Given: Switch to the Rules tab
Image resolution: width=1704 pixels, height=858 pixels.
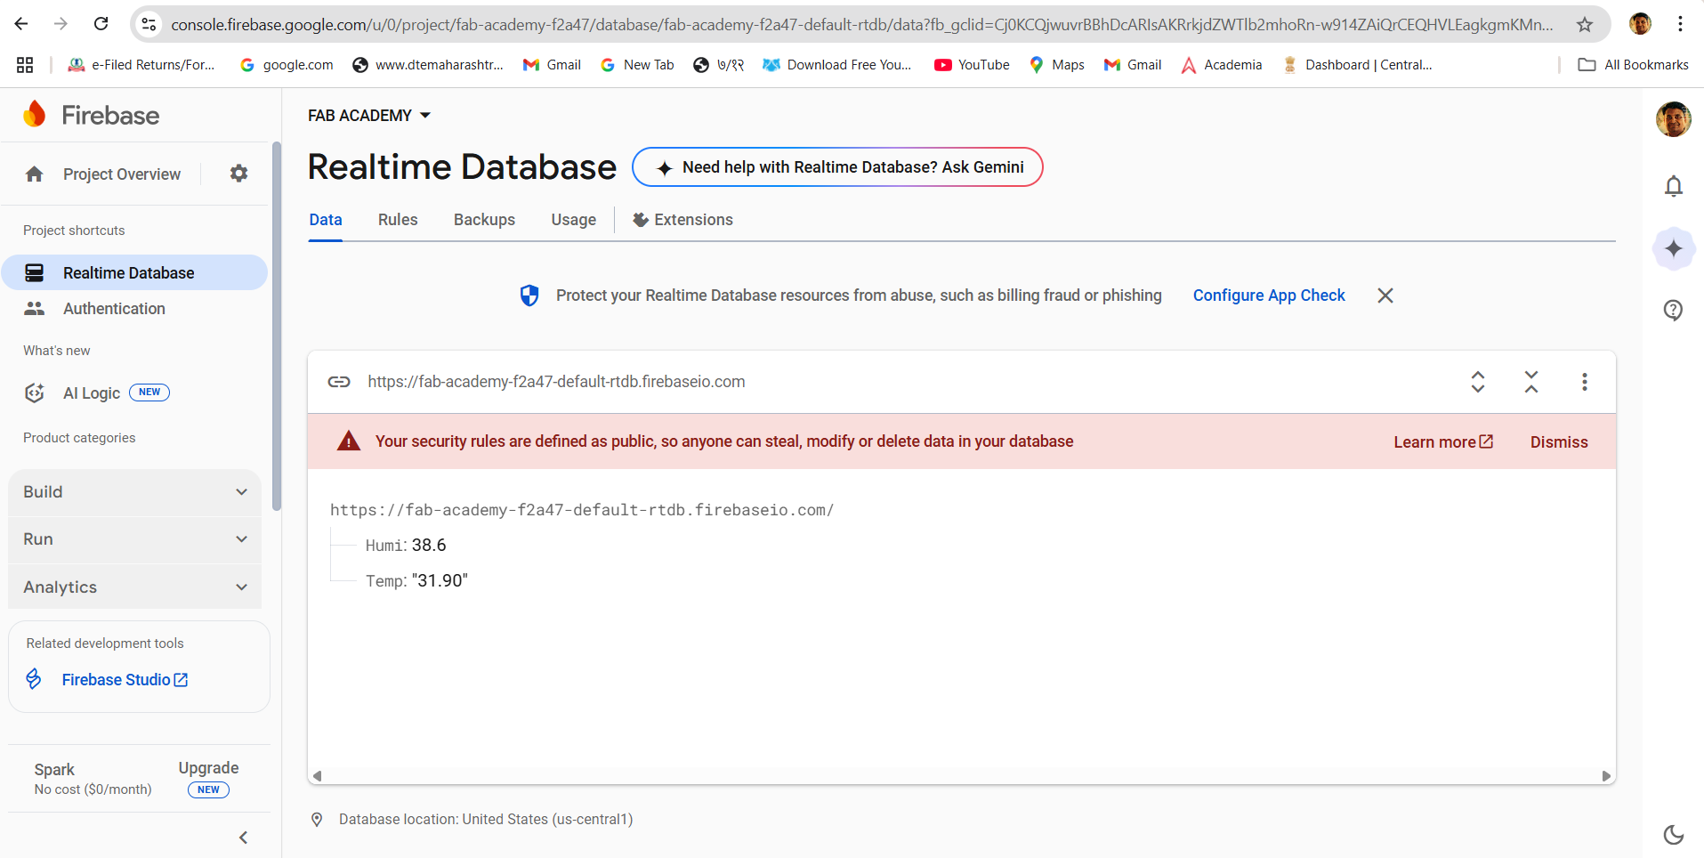Looking at the screenshot, I should click(398, 220).
